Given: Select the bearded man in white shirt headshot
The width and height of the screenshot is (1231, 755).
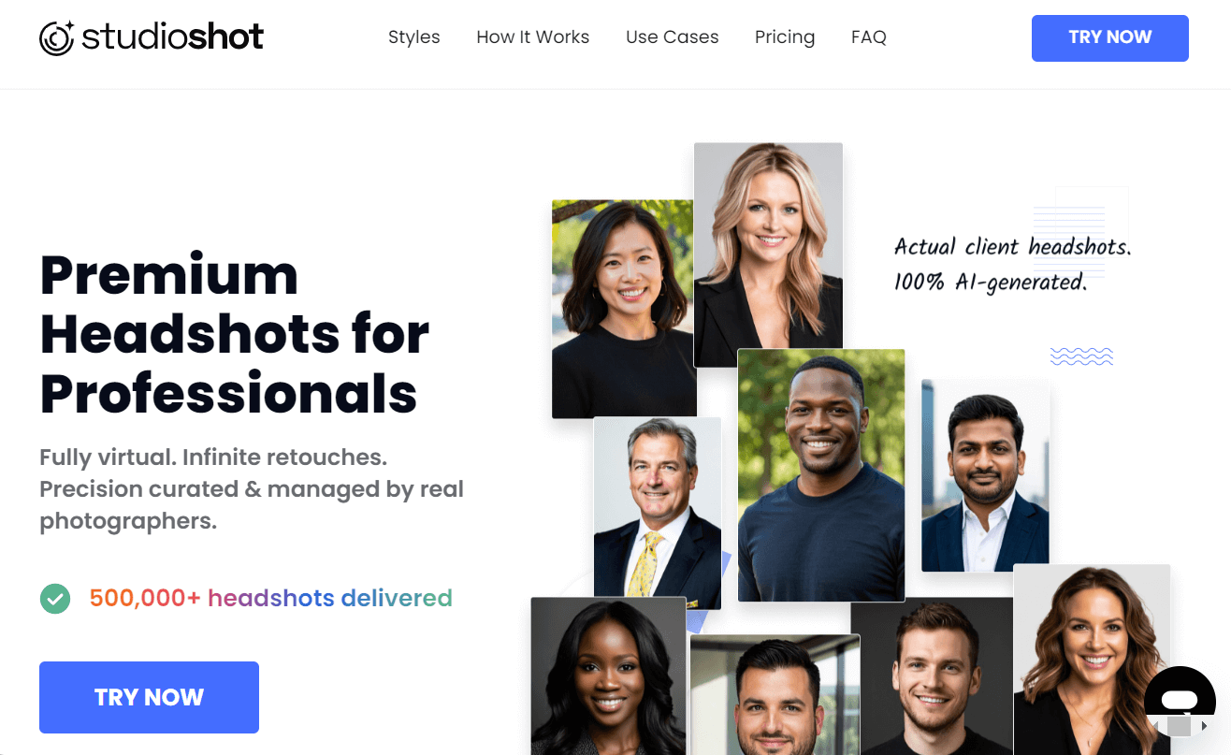Looking at the screenshot, I should click(x=985, y=475).
